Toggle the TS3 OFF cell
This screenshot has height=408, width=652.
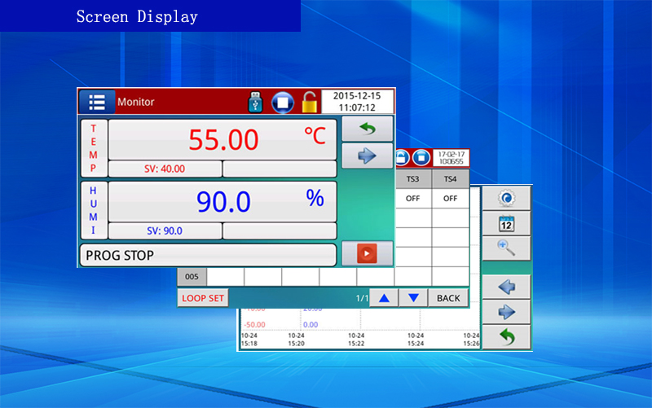413,198
